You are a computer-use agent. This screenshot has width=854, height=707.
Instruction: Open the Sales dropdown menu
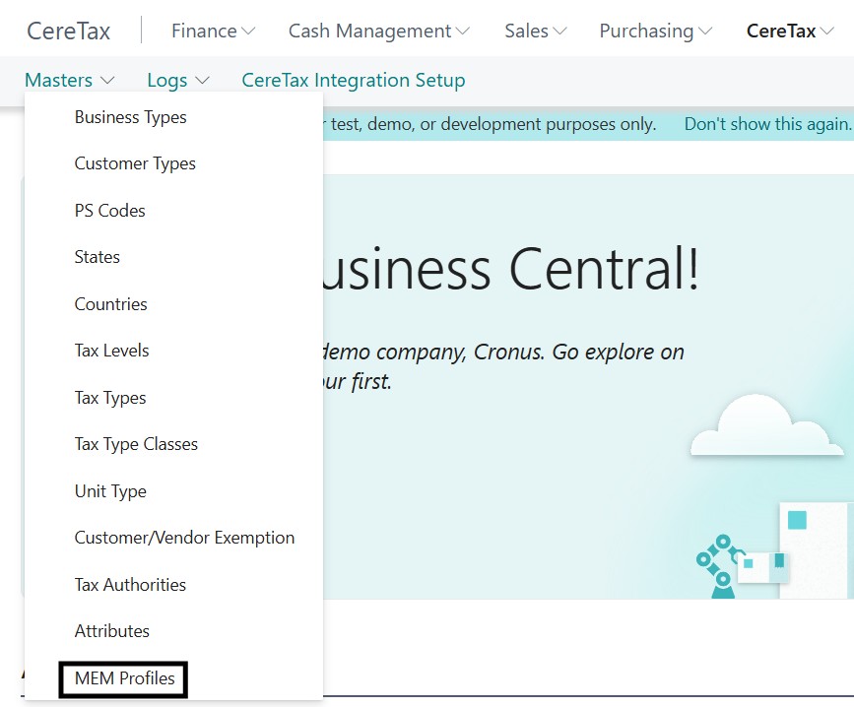[x=536, y=32]
